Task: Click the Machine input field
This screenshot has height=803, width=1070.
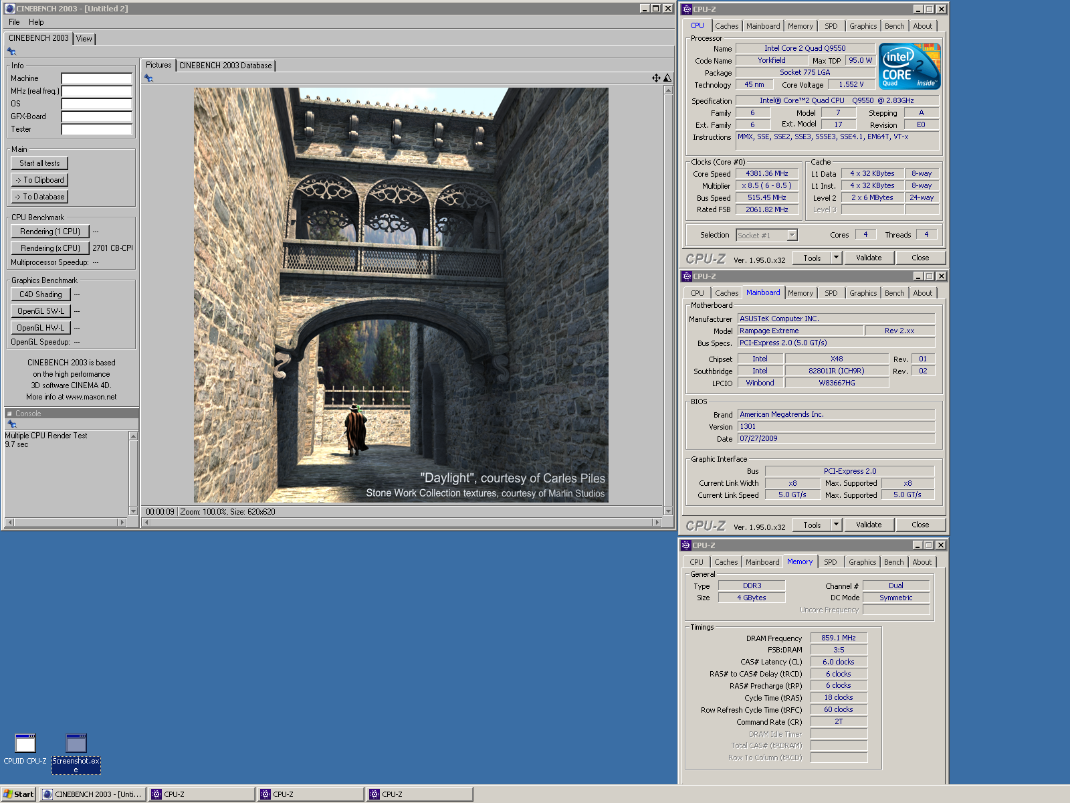Action: (97, 78)
